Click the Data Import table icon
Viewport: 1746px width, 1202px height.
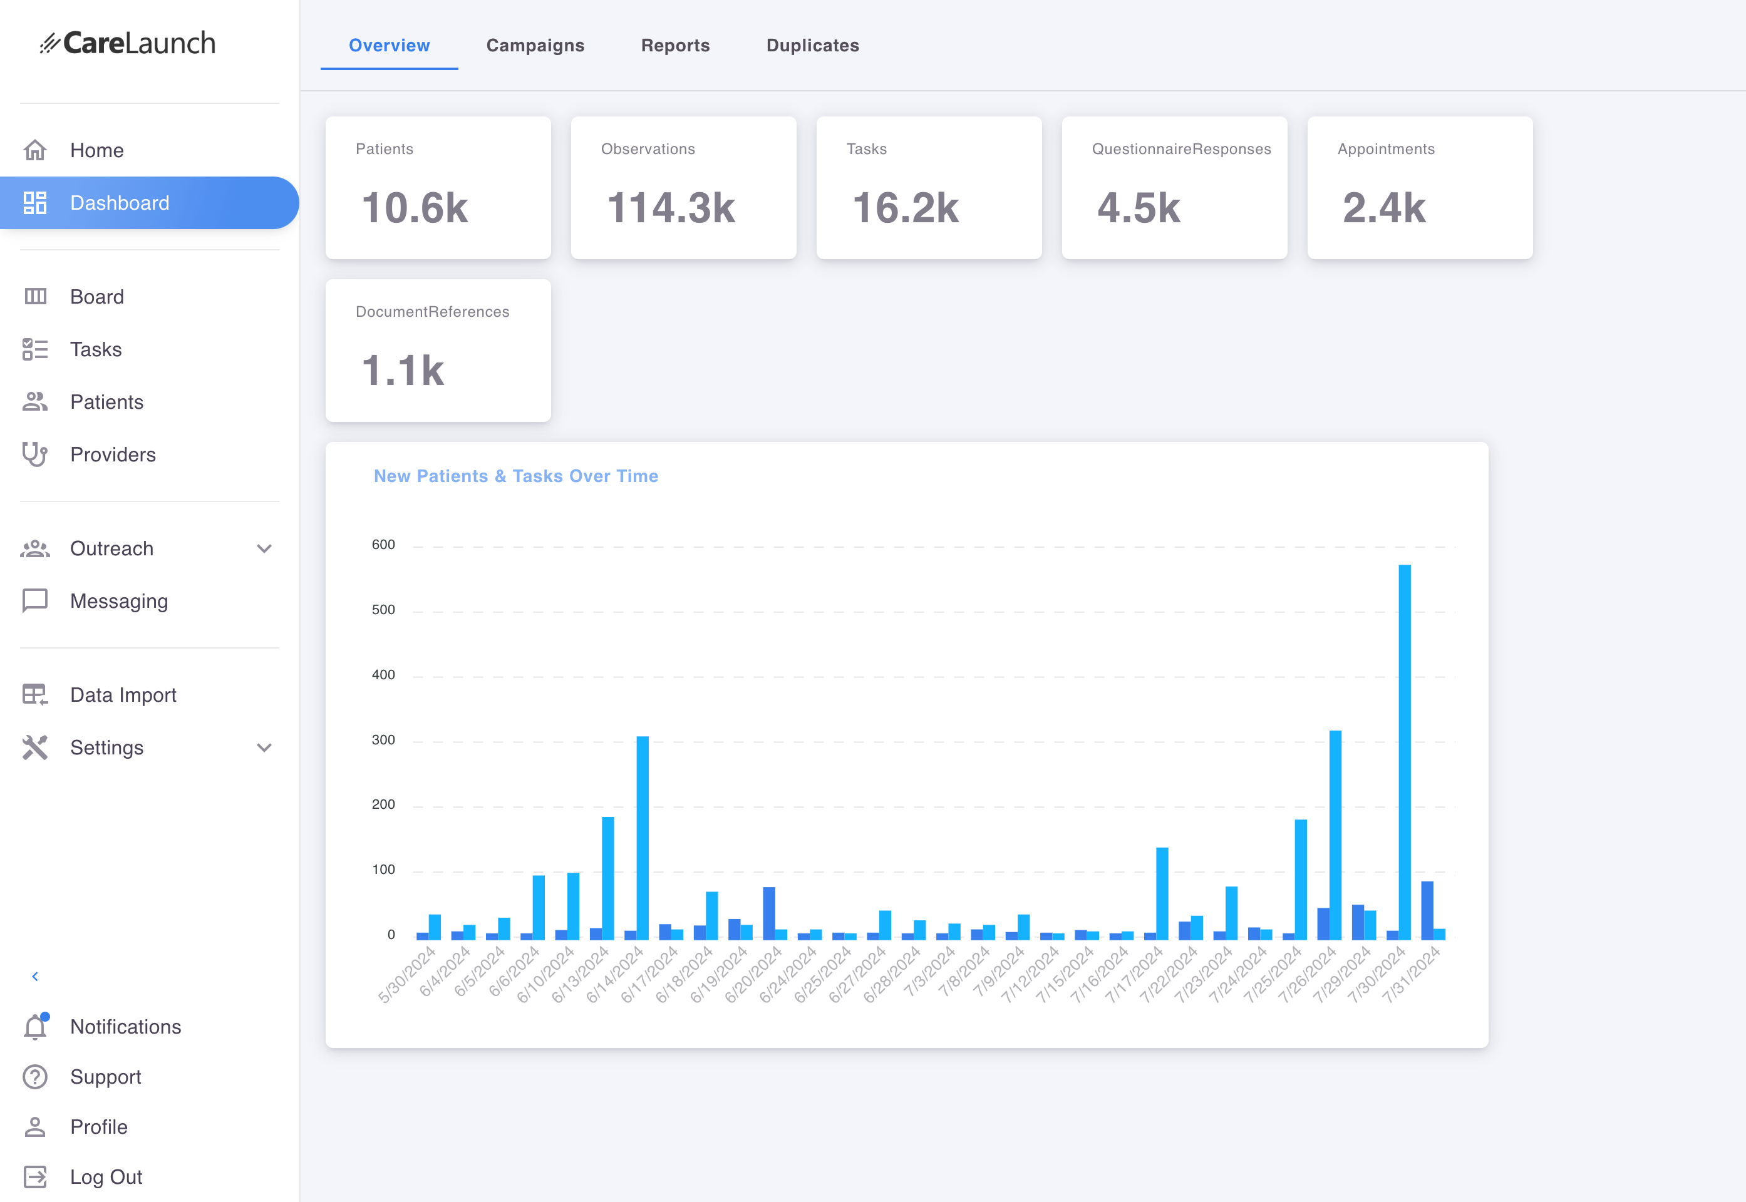click(34, 694)
